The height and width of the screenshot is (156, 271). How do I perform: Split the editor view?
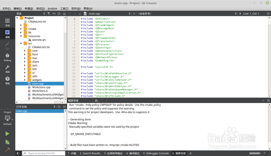pyautogui.click(x=268, y=14)
